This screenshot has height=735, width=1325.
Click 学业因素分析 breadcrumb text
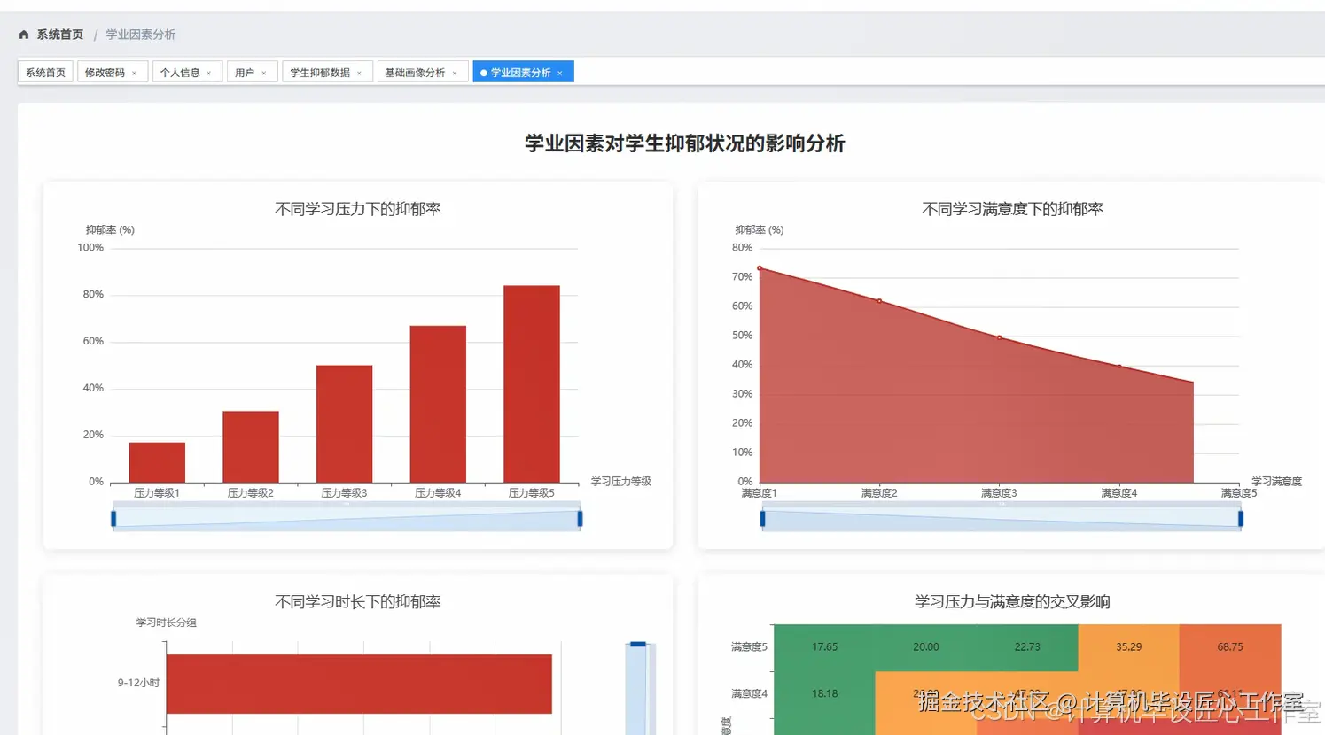[141, 35]
